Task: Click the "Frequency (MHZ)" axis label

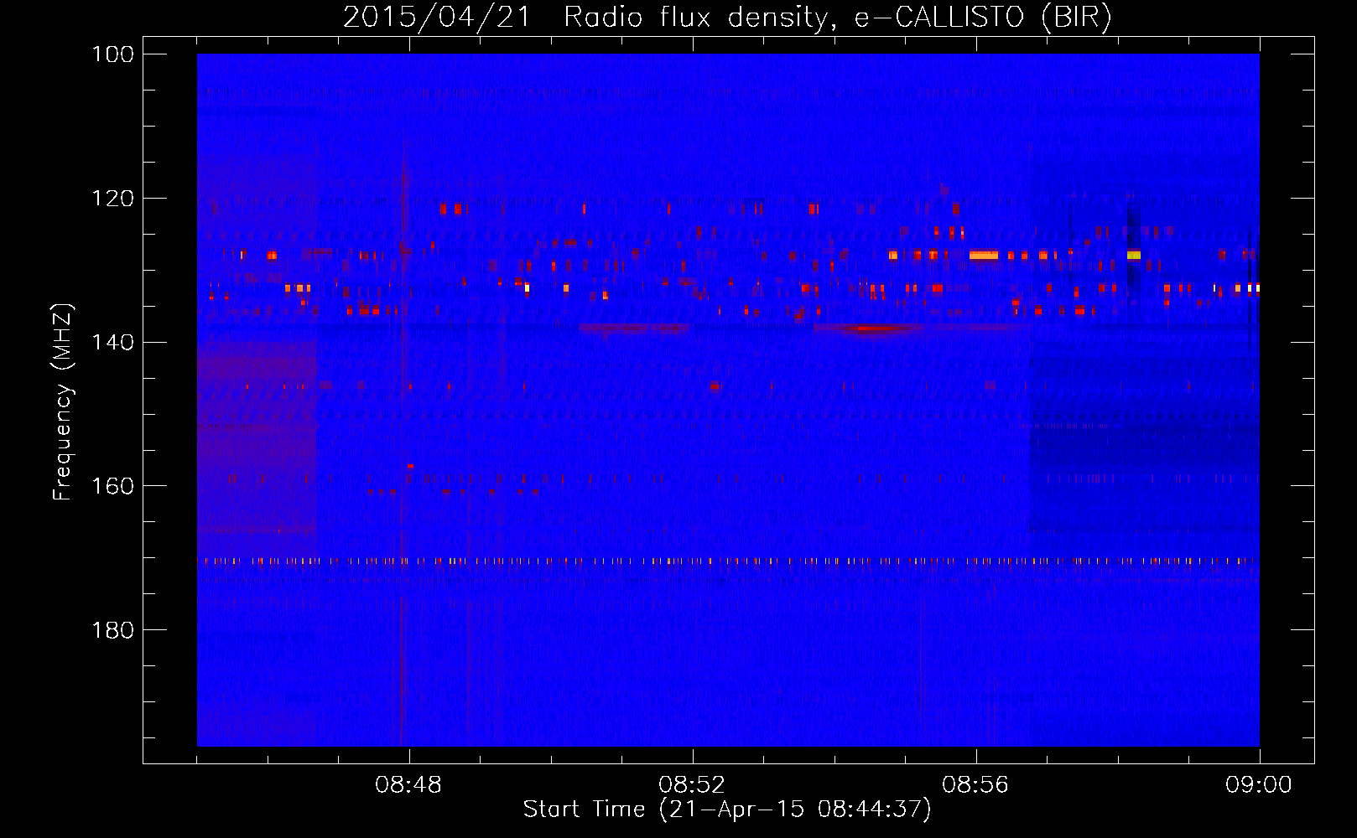Action: click(63, 402)
